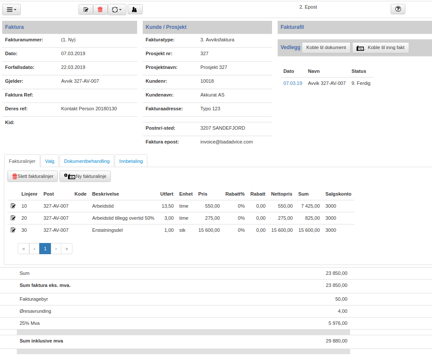Go to page 1 in pagination

tap(45, 249)
